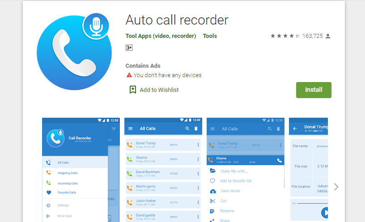
Task: Click Add to Wishlist text
Action: (x=159, y=90)
